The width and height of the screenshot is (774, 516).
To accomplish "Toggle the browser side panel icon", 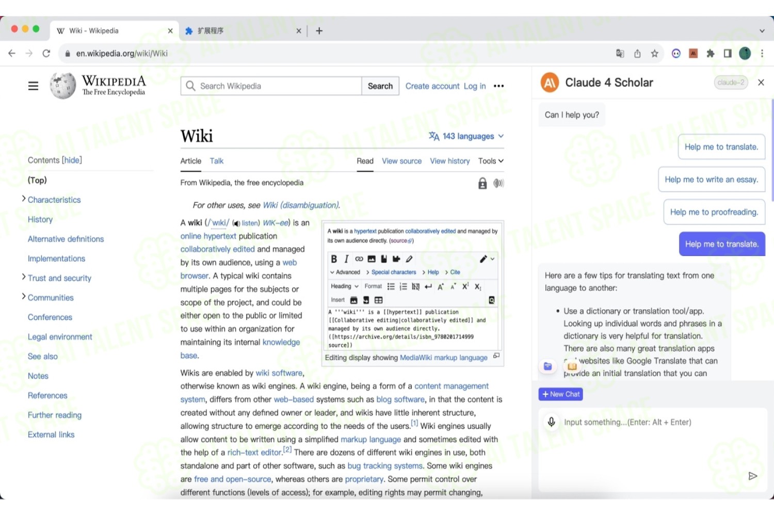I will click(x=728, y=53).
